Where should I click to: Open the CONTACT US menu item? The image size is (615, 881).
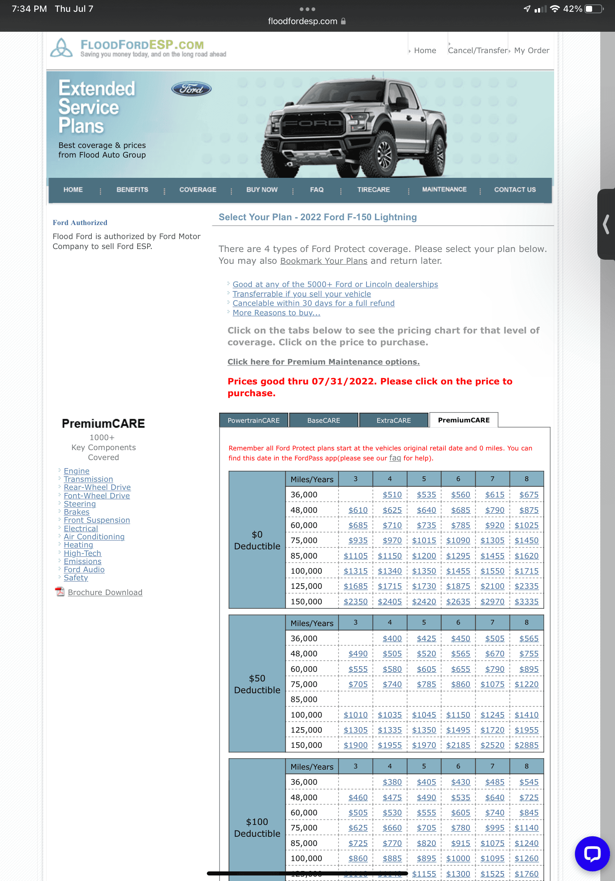pos(515,190)
